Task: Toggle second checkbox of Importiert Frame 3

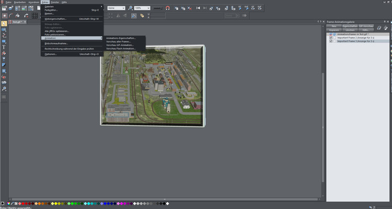Action: coord(335,41)
